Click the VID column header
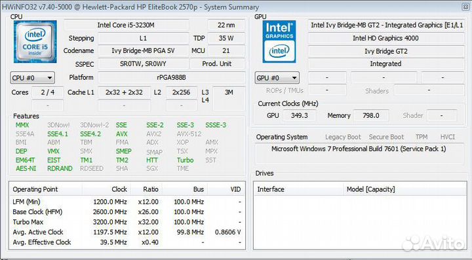Image resolution: width=472 pixels, height=260 pixels. point(226,189)
